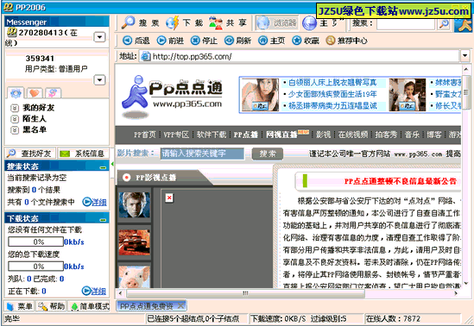The height and width of the screenshot is (326, 474).
Task: Click the Favorites (收藏) navigation button
Action: click(x=306, y=41)
